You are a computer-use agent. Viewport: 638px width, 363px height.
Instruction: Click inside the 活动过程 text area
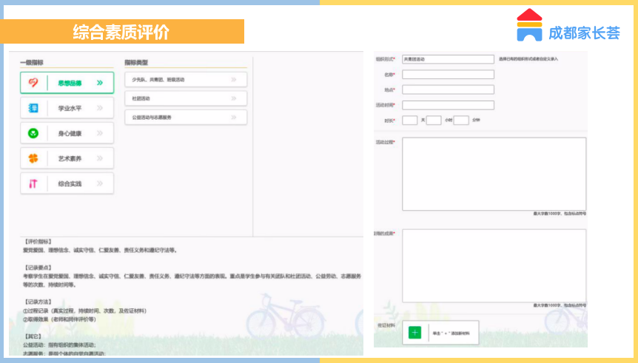(494, 174)
